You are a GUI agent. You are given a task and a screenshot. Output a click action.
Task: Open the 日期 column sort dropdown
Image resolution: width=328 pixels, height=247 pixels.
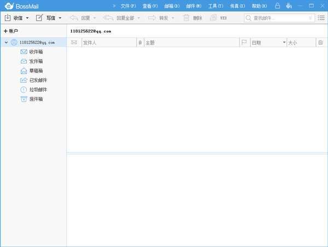[x=284, y=43]
